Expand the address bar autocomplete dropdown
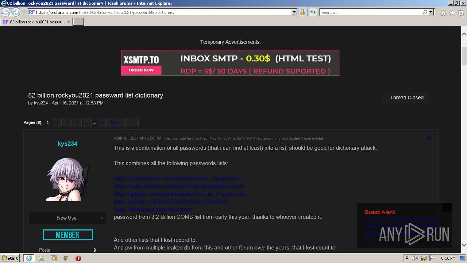The image size is (467, 263). coord(294,12)
